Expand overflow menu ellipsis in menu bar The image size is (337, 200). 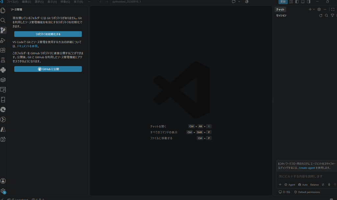tap(89, 2)
